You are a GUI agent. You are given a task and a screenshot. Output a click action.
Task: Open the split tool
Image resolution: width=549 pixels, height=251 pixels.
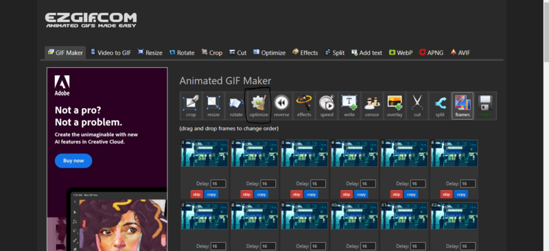pos(440,106)
